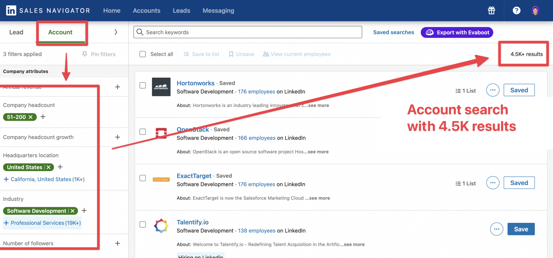Check the Select all checkbox
This screenshot has width=553, height=258.
click(143, 54)
